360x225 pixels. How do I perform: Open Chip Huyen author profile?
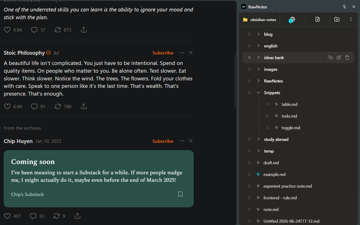tap(18, 141)
